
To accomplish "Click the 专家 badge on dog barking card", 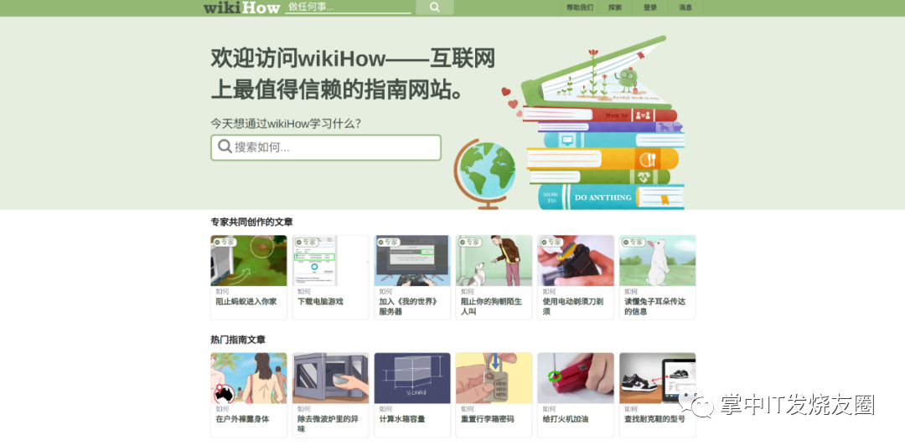I will coord(470,242).
